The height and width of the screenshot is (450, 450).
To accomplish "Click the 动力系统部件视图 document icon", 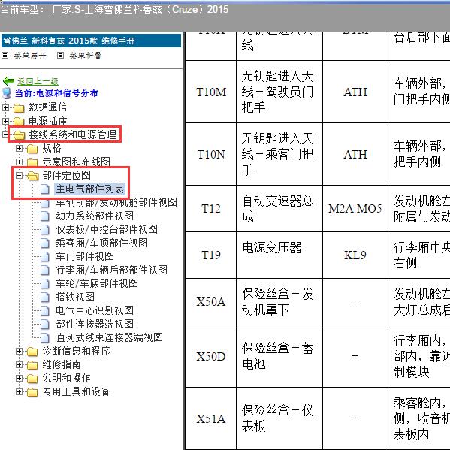I will pyautogui.click(x=45, y=216).
